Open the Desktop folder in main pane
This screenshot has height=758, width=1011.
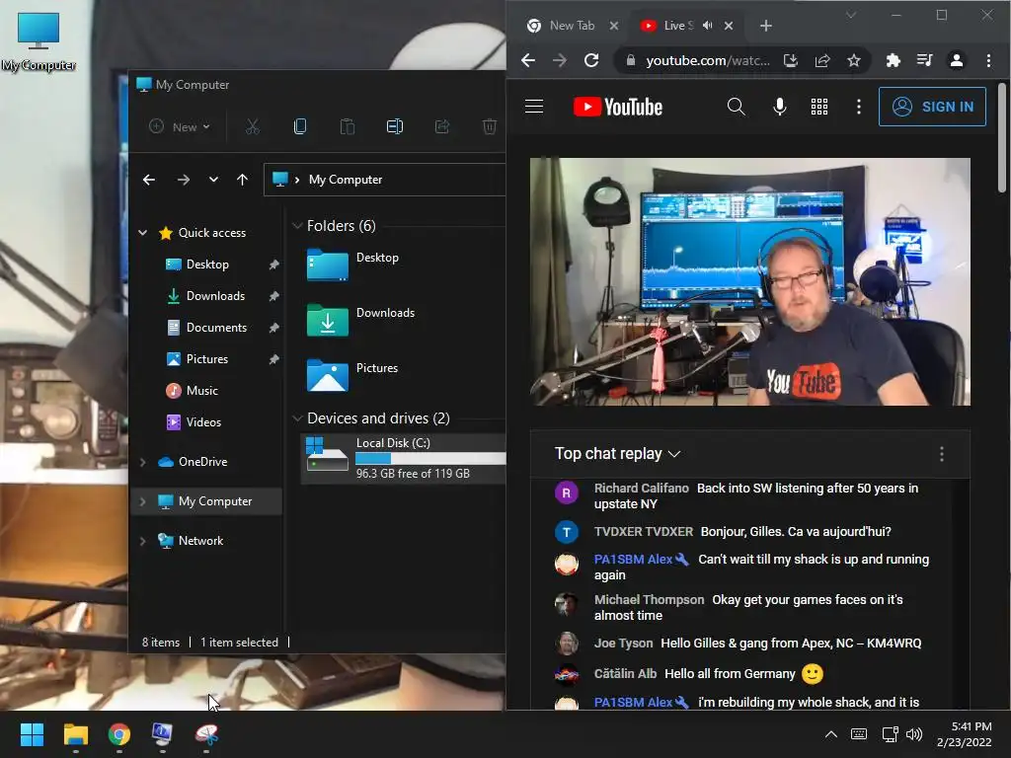(353, 265)
